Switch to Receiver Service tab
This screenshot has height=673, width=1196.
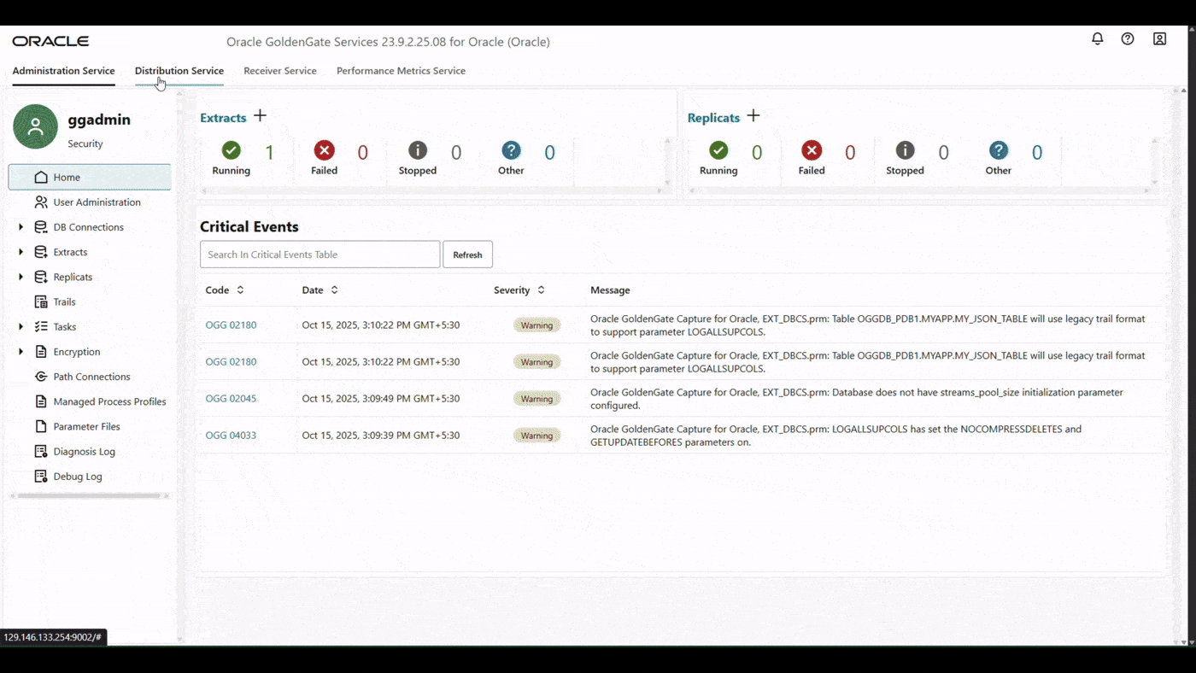[x=280, y=71]
